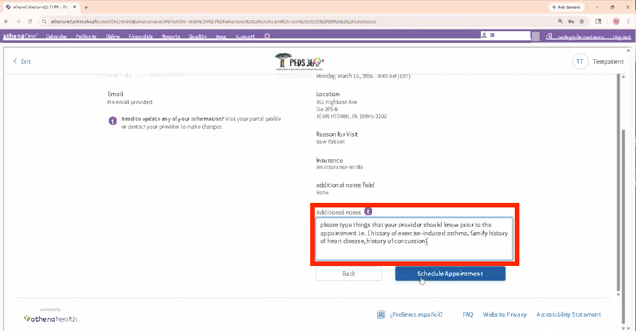This screenshot has width=636, height=331.
Task: Open the Reports menu
Action: [171, 36]
